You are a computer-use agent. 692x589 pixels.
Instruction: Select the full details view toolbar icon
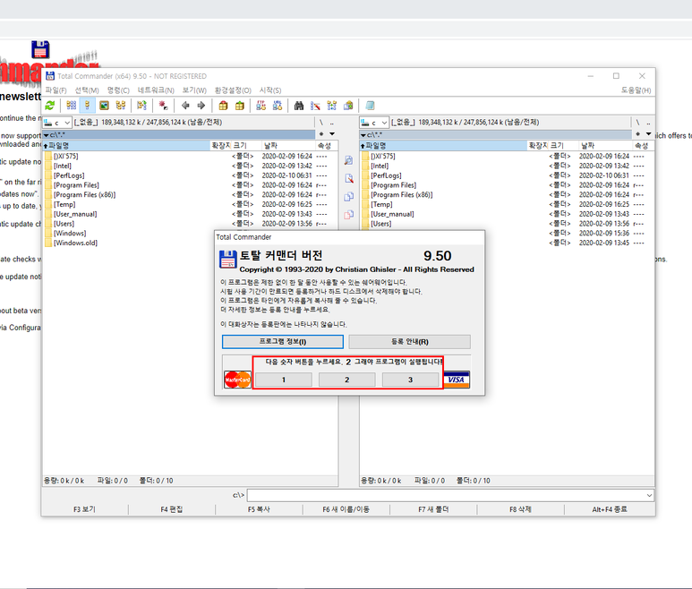[x=88, y=106]
